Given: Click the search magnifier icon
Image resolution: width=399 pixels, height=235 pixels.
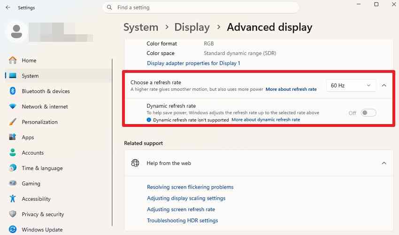Looking at the screenshot, I should (x=109, y=8).
